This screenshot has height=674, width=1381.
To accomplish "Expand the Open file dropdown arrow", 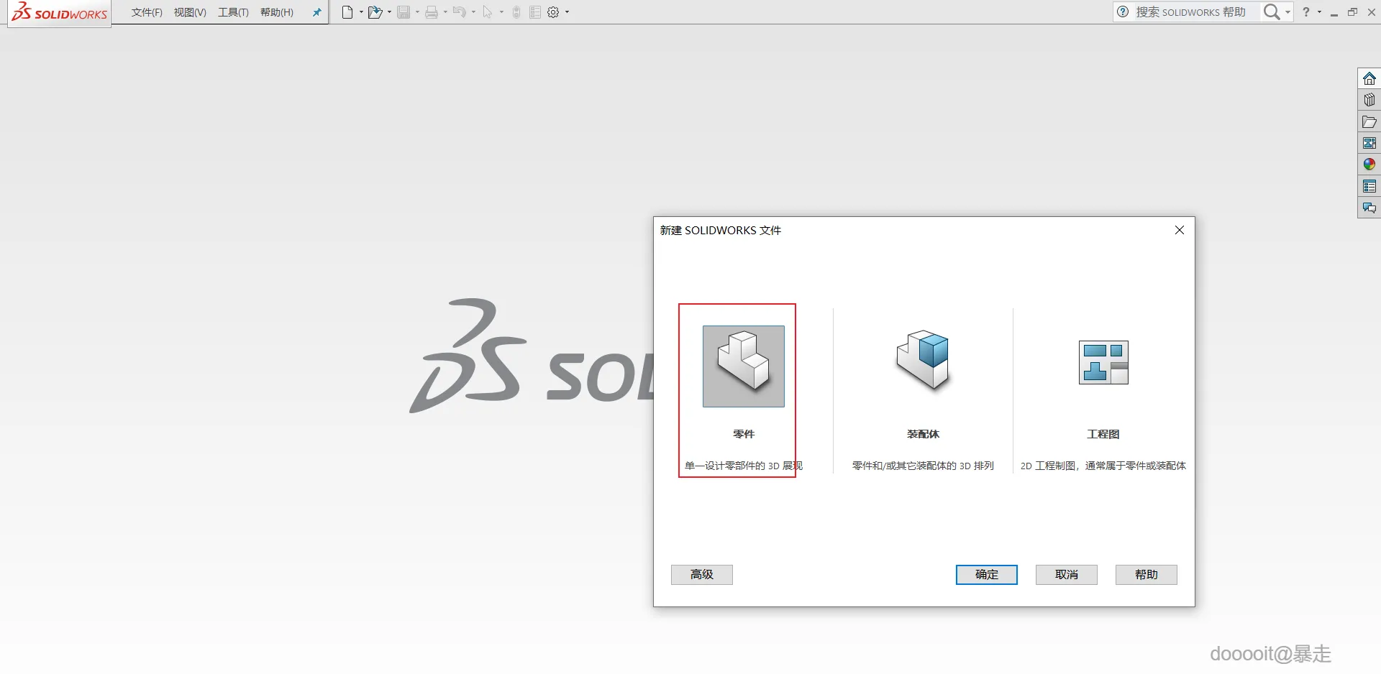I will 389,12.
